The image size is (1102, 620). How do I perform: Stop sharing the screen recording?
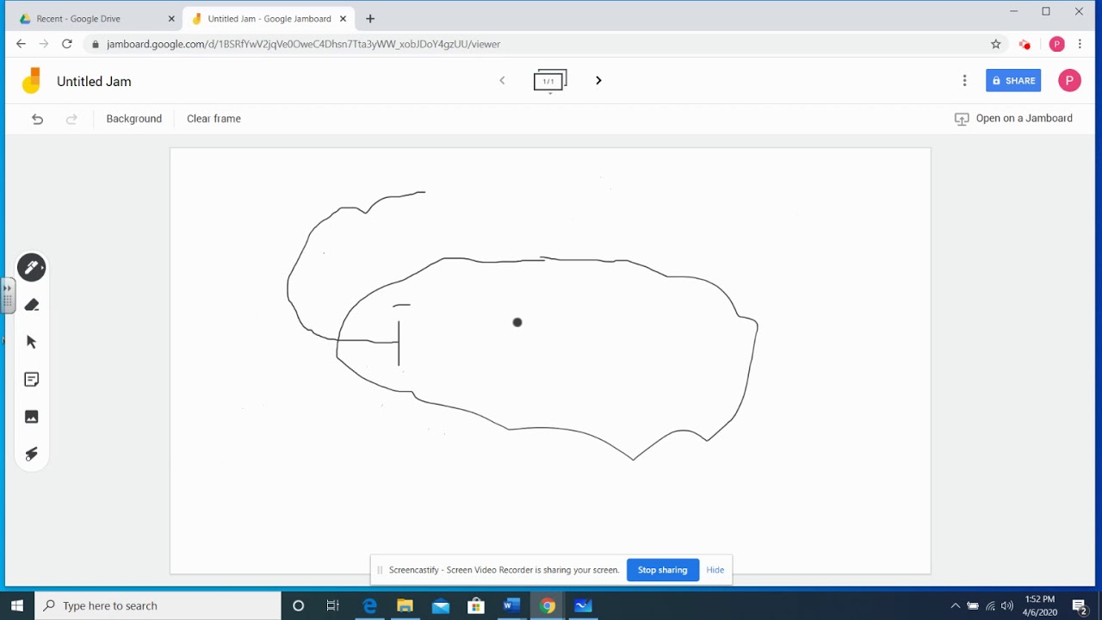[x=662, y=570]
